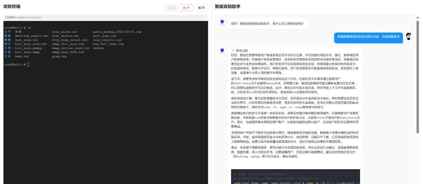
Task: Click the 智能攻防助手 panel title
Action: point(227,6)
